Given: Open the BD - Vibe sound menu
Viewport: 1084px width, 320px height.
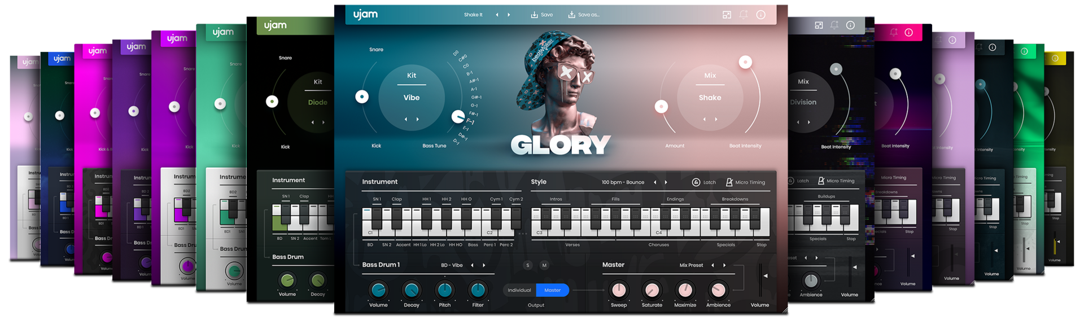Looking at the screenshot, I should coord(452,265).
